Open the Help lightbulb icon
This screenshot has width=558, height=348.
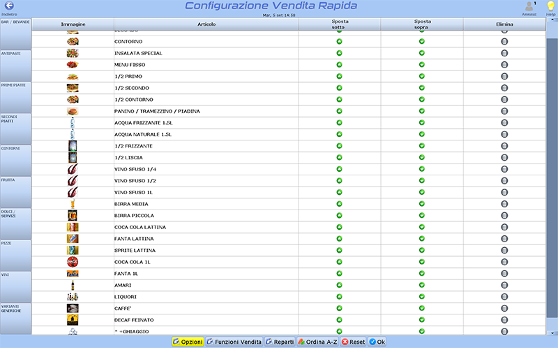click(x=550, y=6)
